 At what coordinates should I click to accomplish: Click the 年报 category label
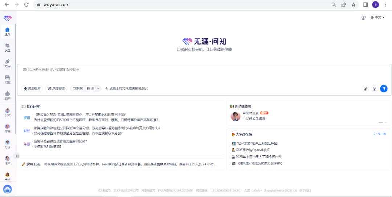[27, 144]
